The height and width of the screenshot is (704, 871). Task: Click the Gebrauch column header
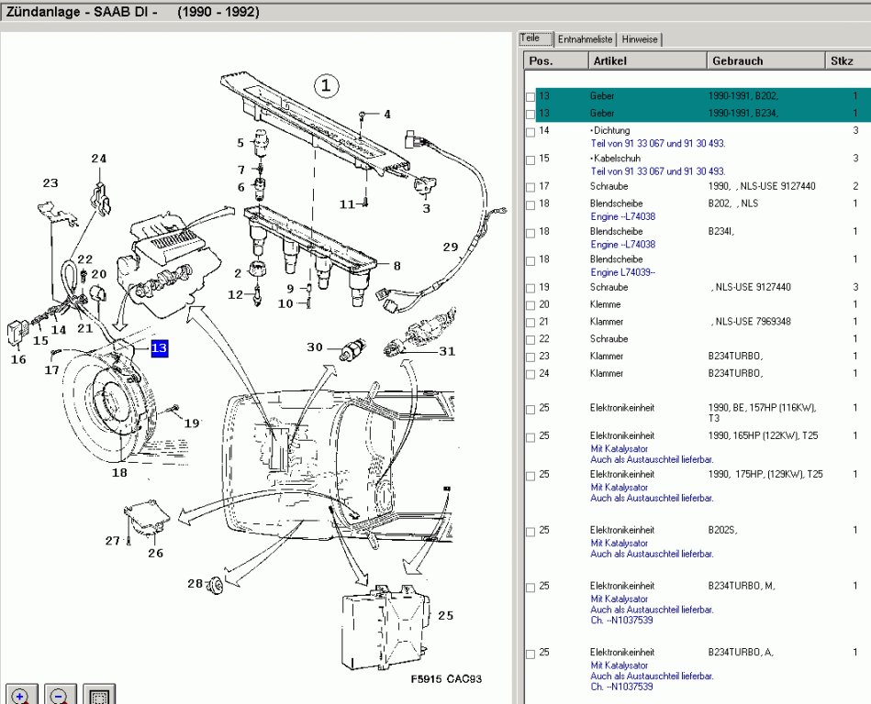point(766,61)
